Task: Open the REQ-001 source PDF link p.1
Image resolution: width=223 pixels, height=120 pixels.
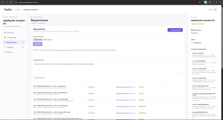Action: click(x=126, y=87)
